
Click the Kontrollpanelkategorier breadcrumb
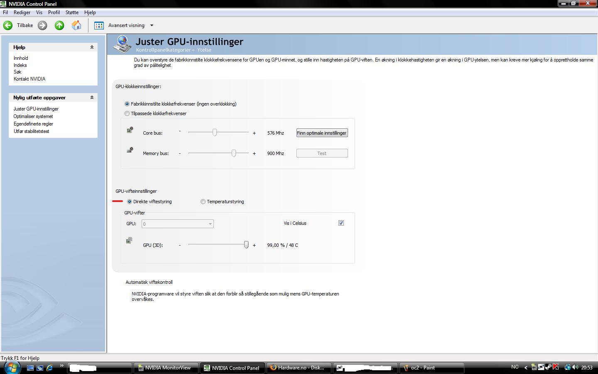click(x=163, y=50)
